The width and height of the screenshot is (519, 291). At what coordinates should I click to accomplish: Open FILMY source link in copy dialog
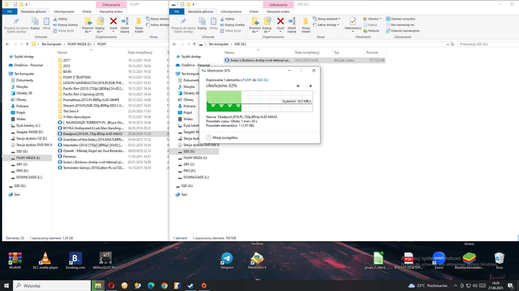(247, 80)
